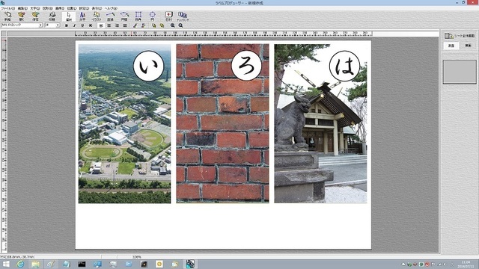Toggle italic text formatting
Viewport: 479px width, 269px height.
pyautogui.click(x=74, y=25)
